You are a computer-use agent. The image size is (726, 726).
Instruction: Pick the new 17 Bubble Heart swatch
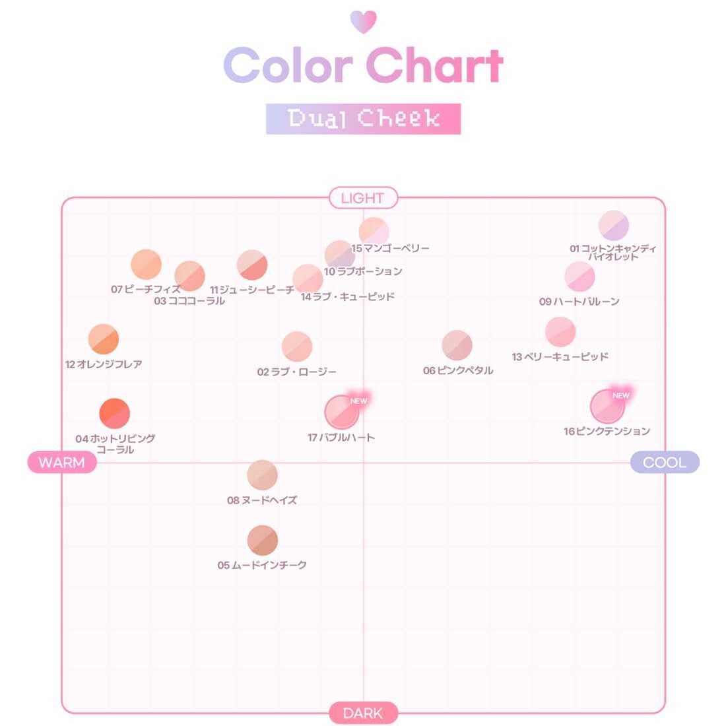[x=342, y=412]
